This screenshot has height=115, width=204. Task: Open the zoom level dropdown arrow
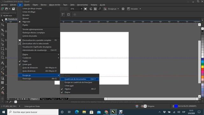[81, 9]
